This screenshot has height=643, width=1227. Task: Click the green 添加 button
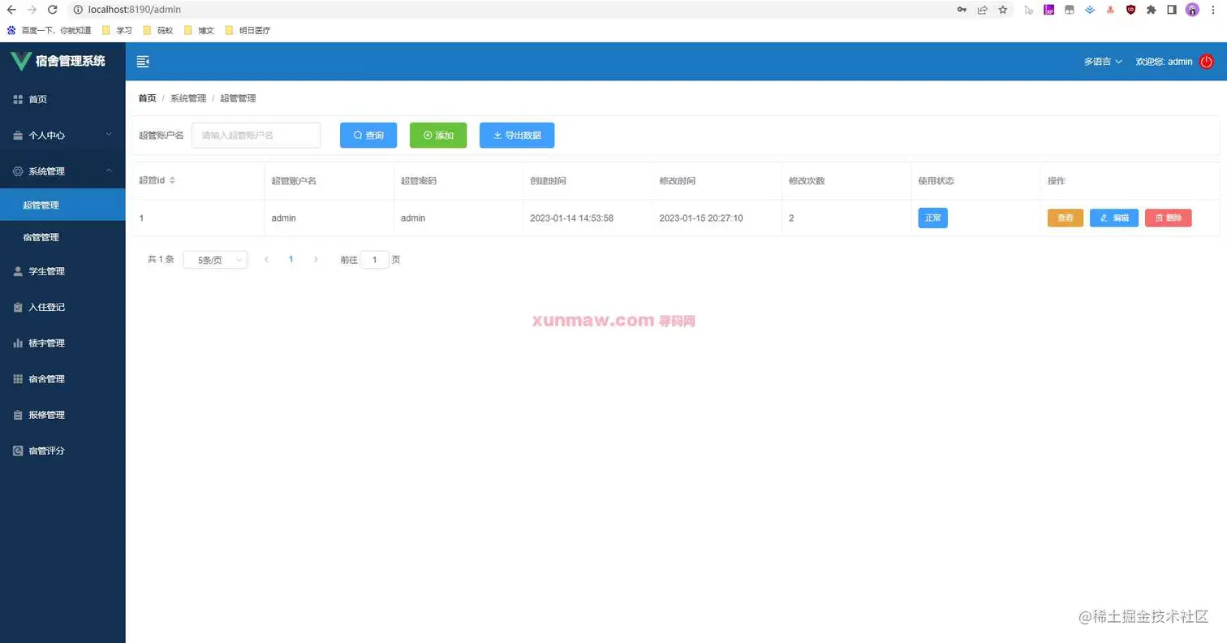click(438, 136)
